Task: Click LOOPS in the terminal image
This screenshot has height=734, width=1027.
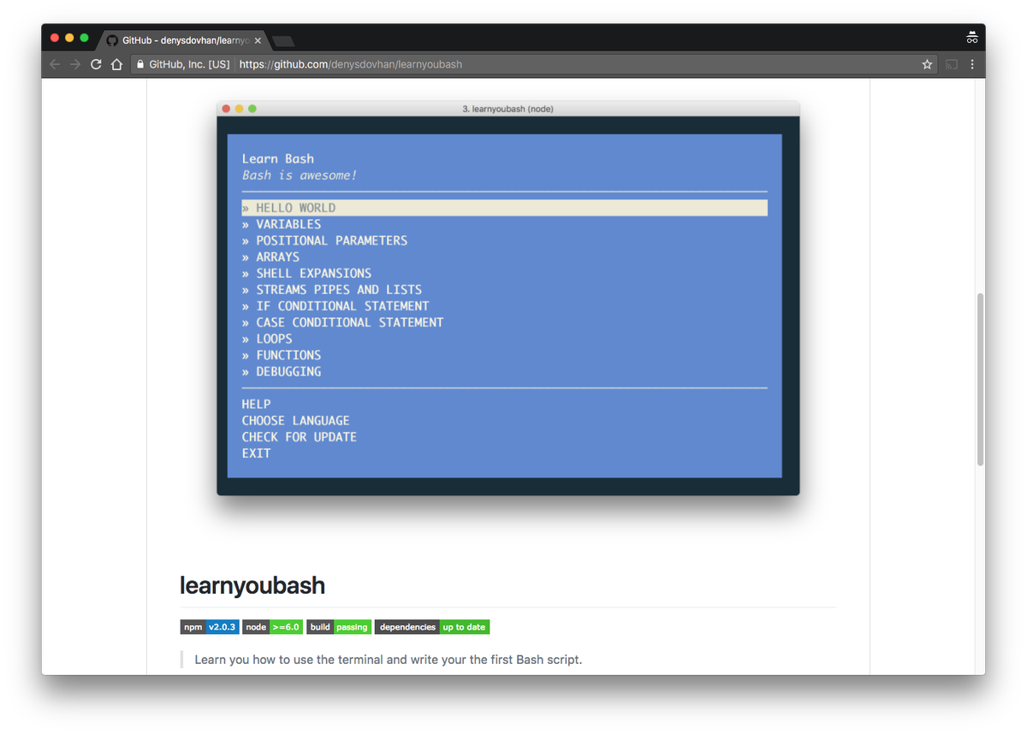Action: pos(274,339)
